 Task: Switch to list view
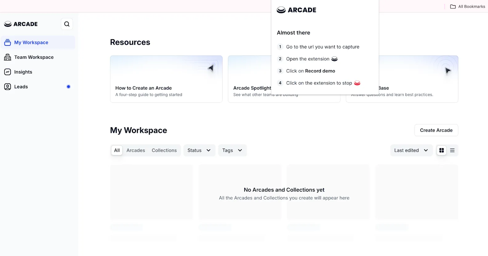pyautogui.click(x=452, y=150)
